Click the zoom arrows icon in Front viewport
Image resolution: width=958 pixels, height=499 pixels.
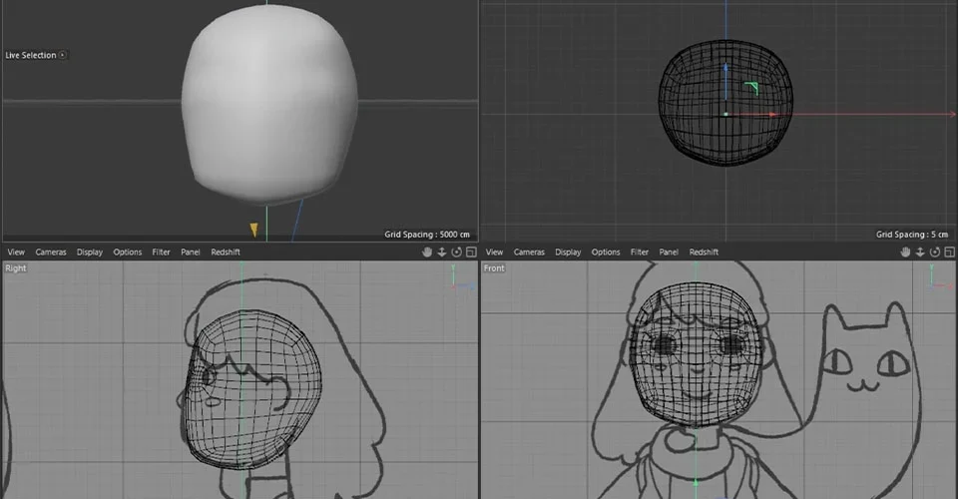pyautogui.click(x=920, y=251)
